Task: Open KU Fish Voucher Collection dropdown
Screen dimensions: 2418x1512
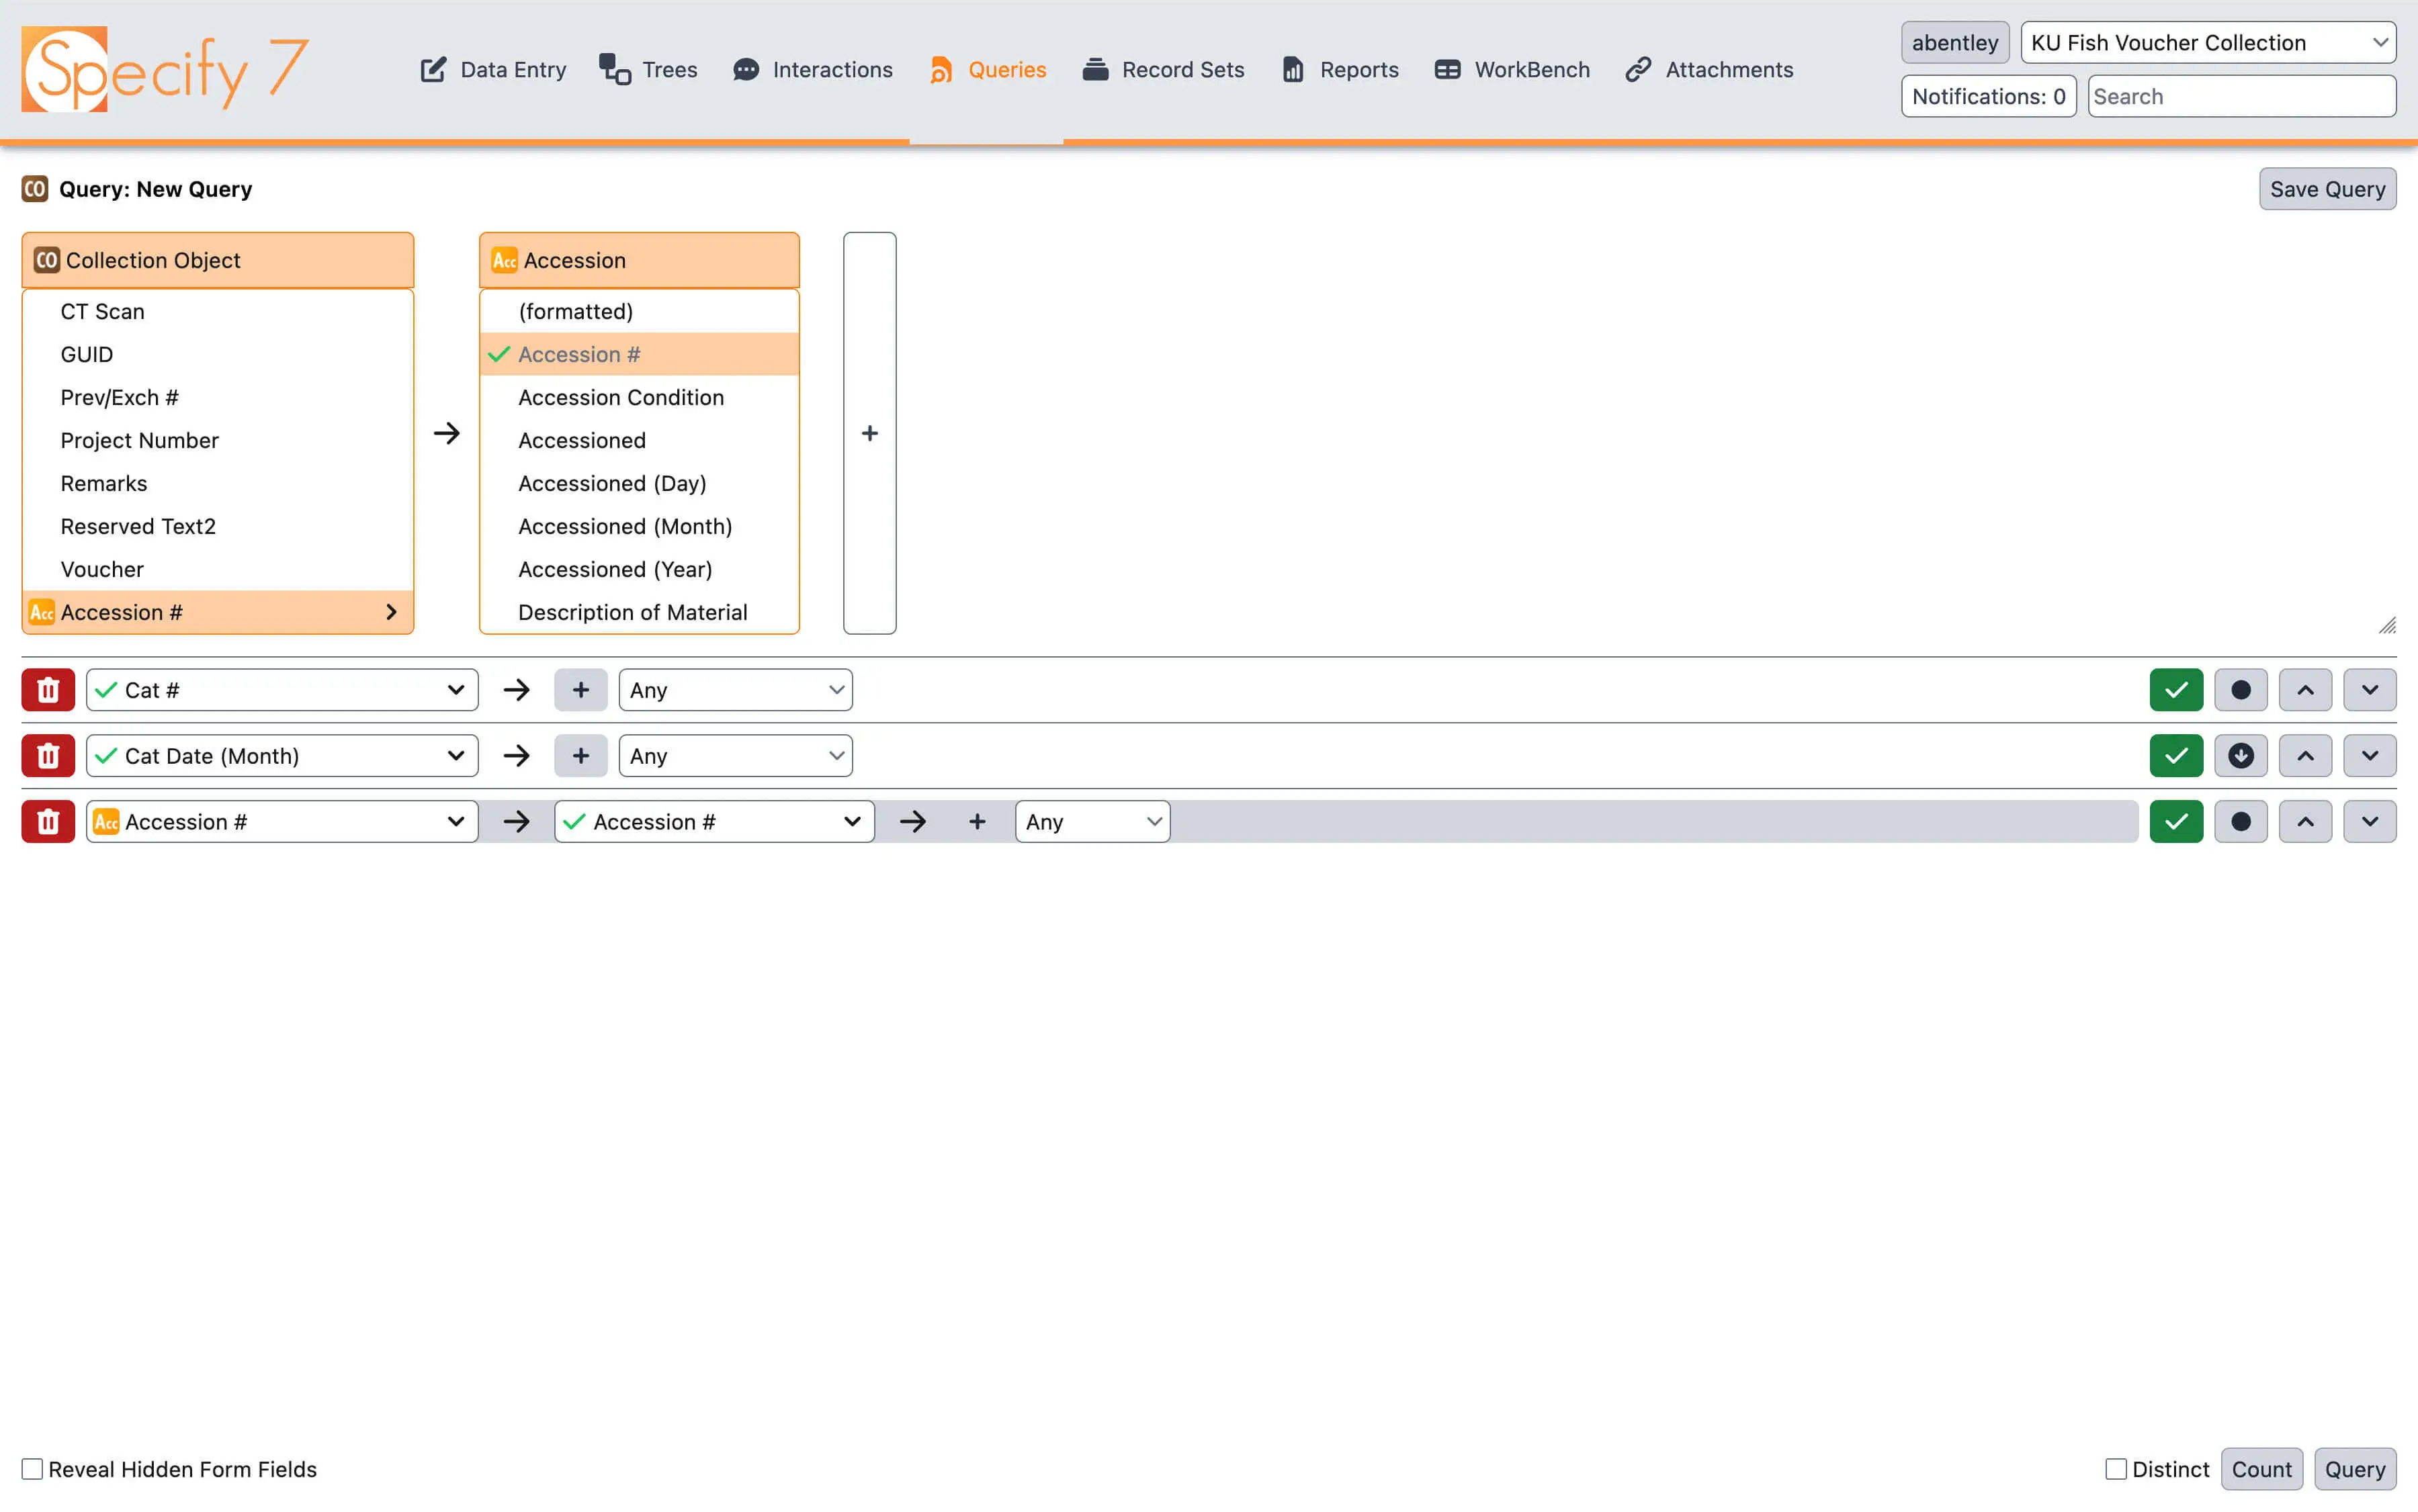Action: (x=2207, y=43)
